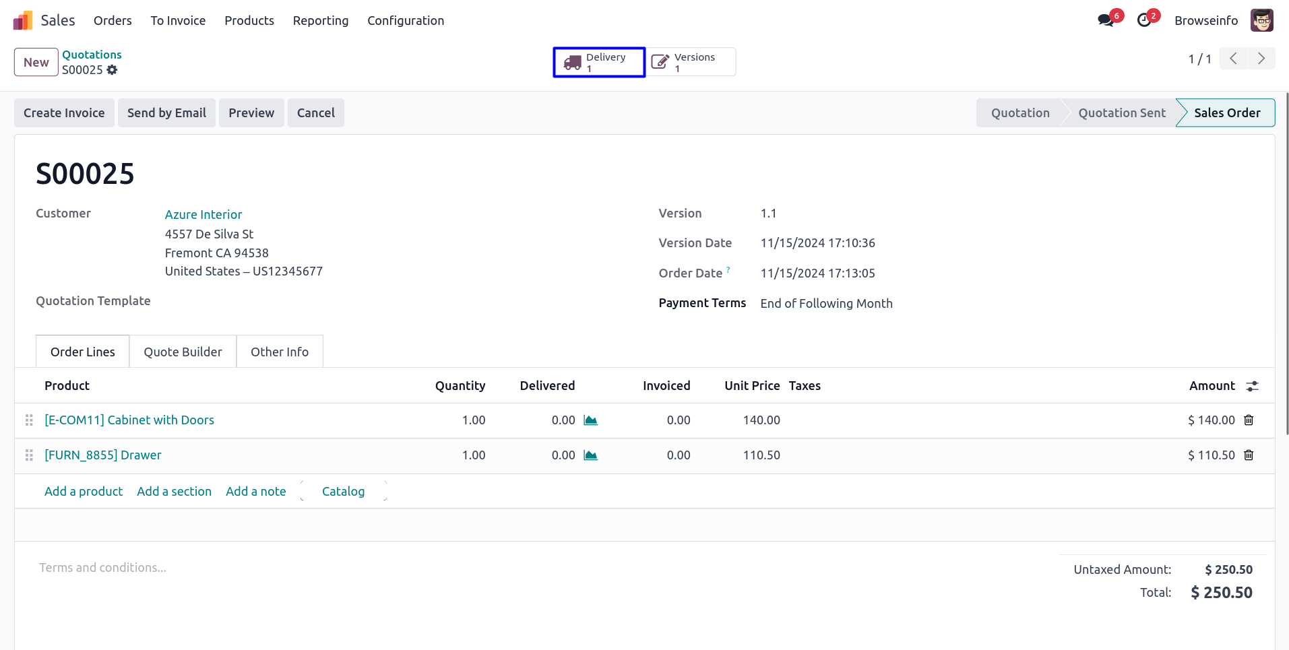The height and width of the screenshot is (650, 1289).
Task: View forecast chart for Cabinet with Doors
Action: pos(590,420)
